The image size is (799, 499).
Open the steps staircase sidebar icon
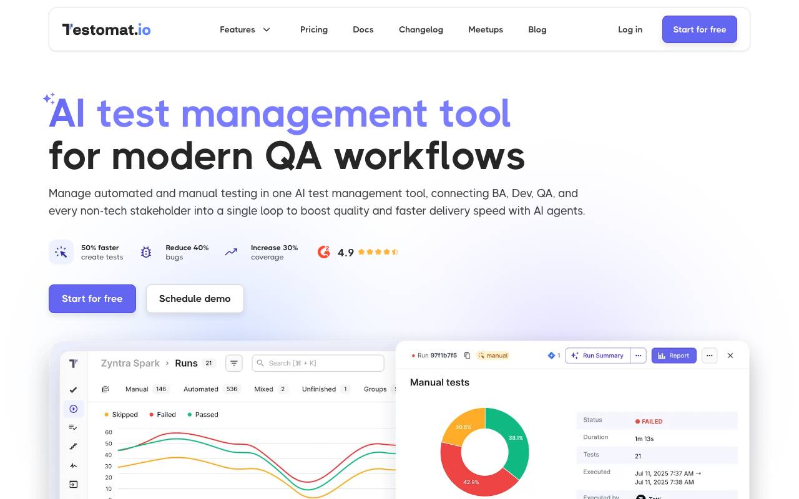[x=73, y=447]
